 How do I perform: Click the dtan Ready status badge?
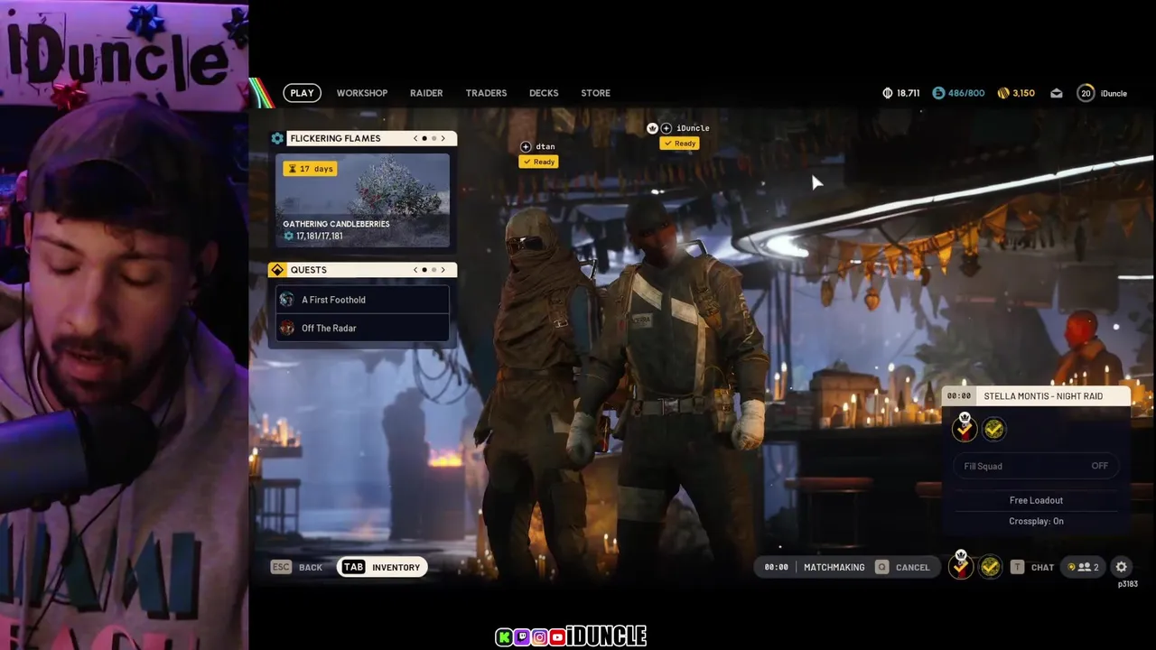pos(538,162)
